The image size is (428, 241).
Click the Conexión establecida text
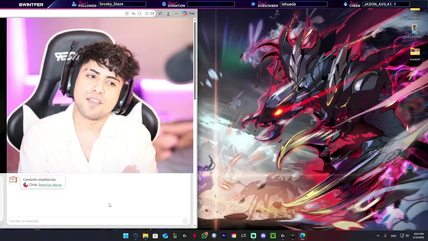pos(39,179)
